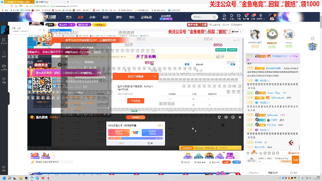Open the Windows Start menu
Image resolution: width=322 pixels, height=181 pixels.
pos(4,178)
